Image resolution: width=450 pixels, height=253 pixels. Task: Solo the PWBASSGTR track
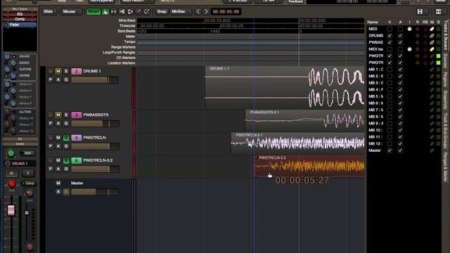(x=66, y=115)
